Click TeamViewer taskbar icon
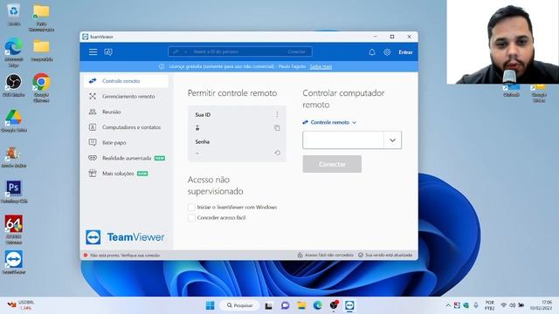Screen dimensions: 559x314 click(349, 305)
